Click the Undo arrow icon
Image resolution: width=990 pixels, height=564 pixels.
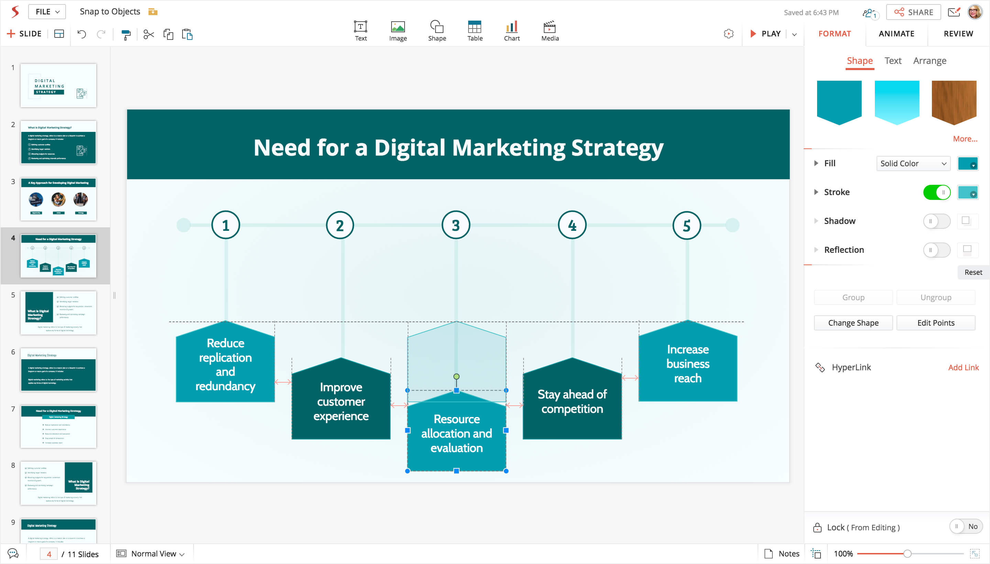(x=81, y=34)
